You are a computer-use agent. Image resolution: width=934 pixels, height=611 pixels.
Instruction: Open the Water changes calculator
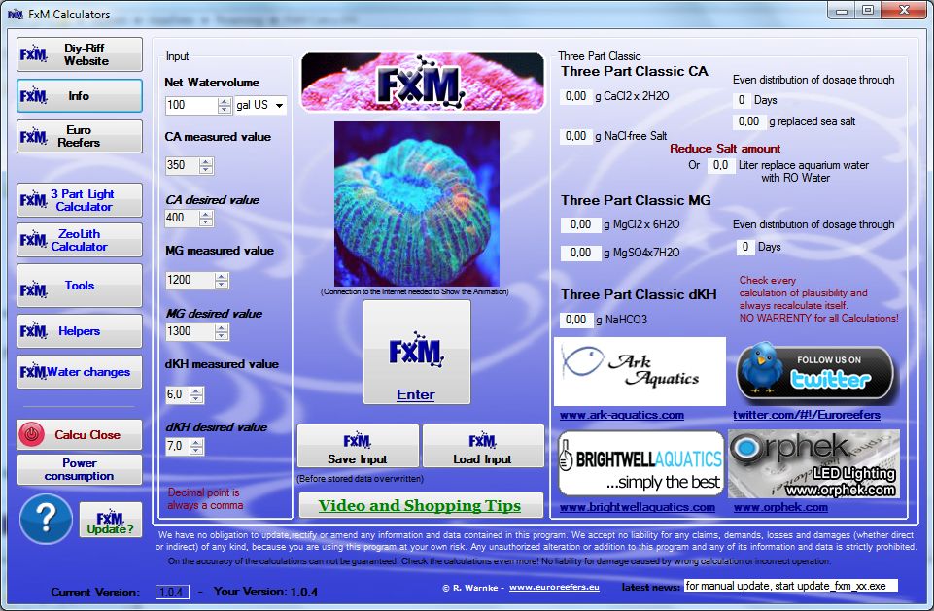[80, 372]
